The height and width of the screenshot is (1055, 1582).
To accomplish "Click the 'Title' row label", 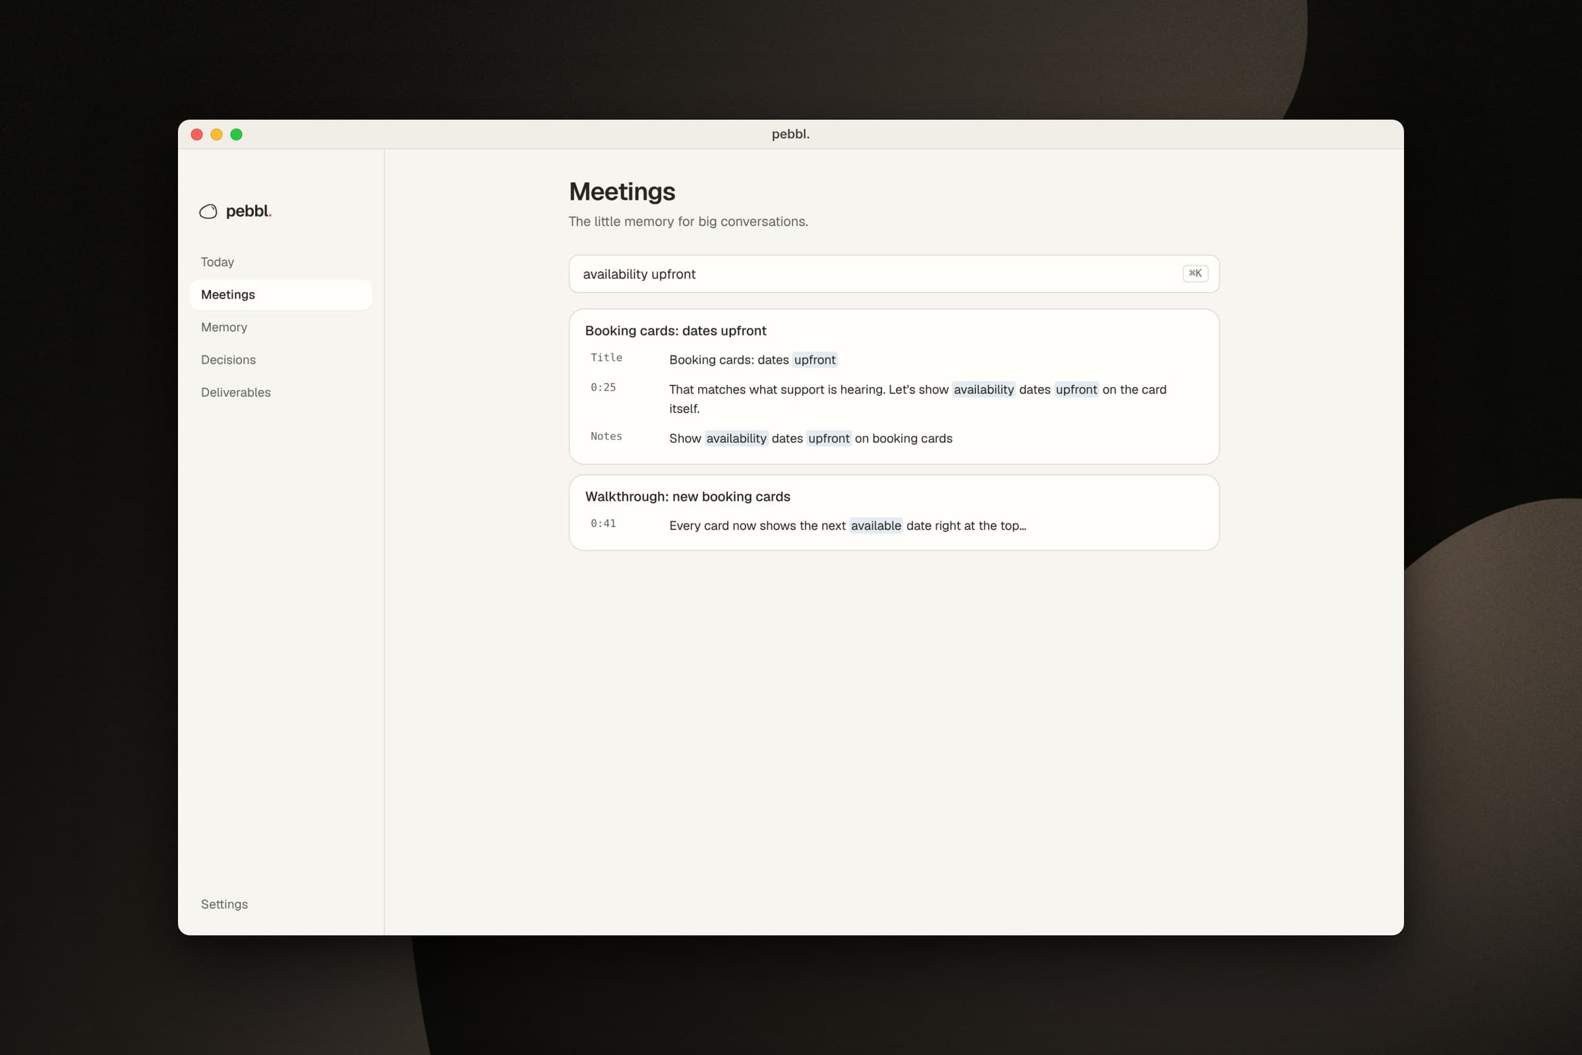I will point(606,358).
